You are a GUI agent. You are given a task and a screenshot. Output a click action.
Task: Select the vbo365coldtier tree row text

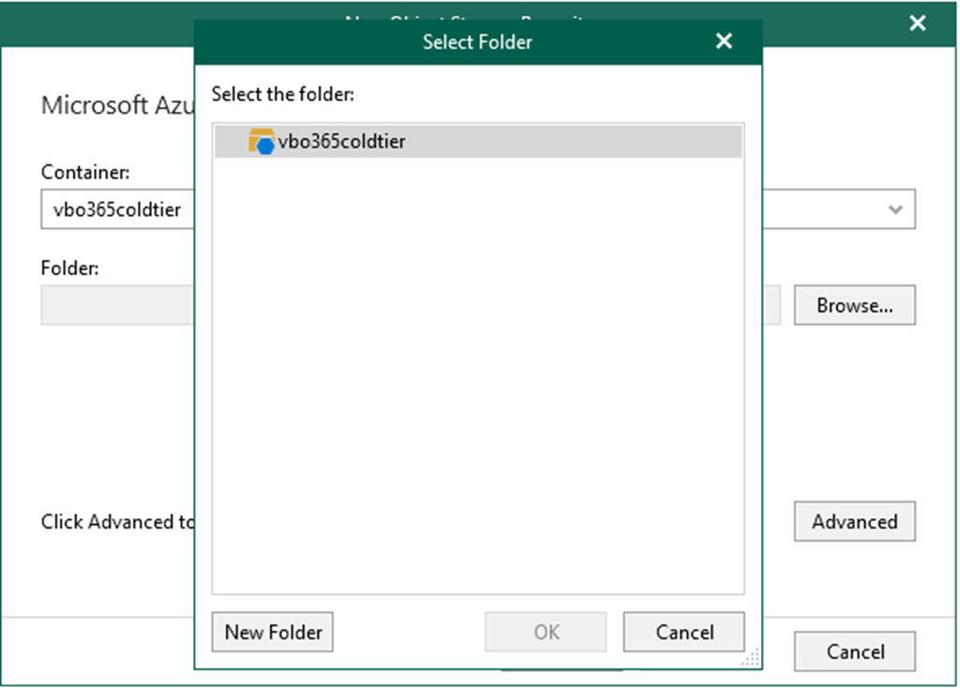342,142
